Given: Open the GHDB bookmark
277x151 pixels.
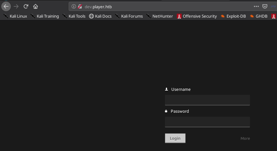Looking at the screenshot, I should tap(259, 16).
